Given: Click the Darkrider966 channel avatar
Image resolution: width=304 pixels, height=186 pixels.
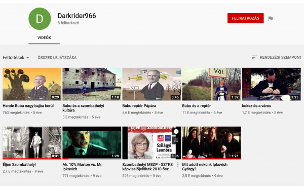Looking at the screenshot, I should (x=40, y=19).
